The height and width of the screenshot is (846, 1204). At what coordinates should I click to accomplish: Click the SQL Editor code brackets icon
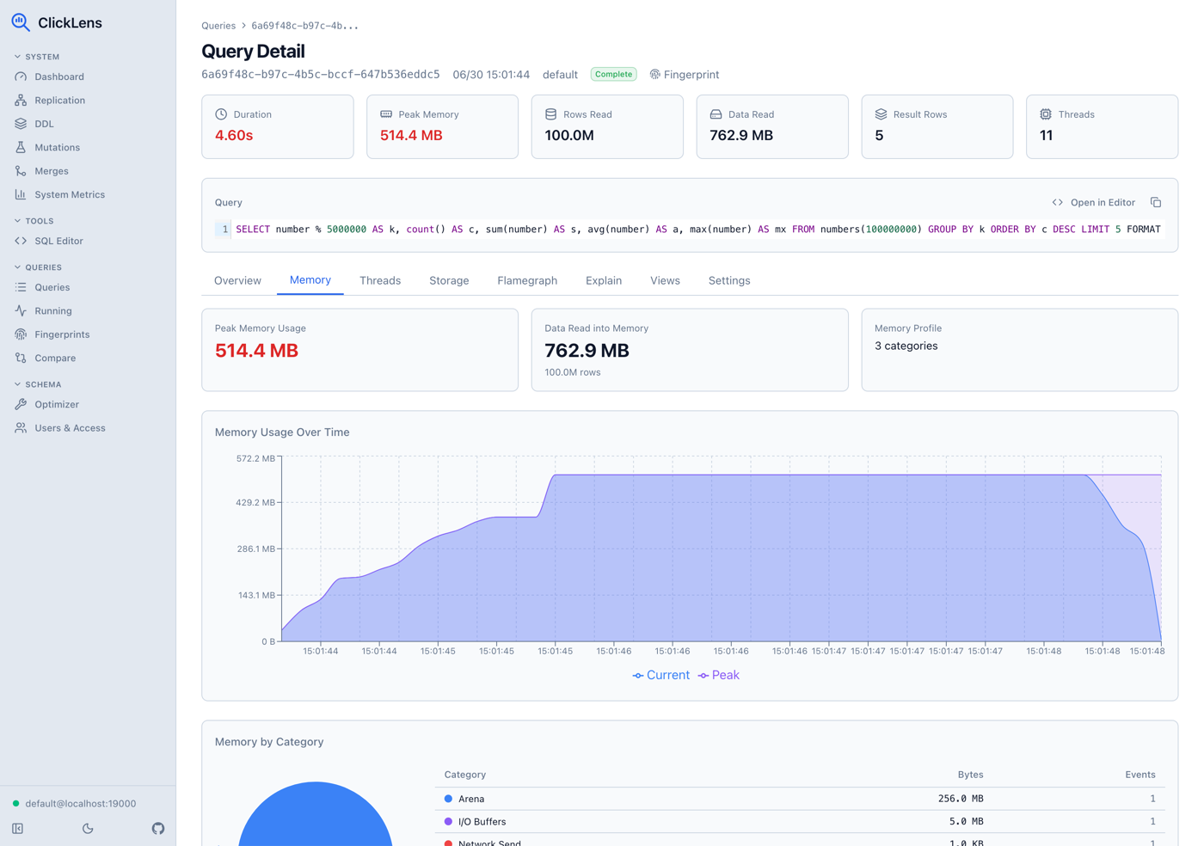click(x=21, y=241)
